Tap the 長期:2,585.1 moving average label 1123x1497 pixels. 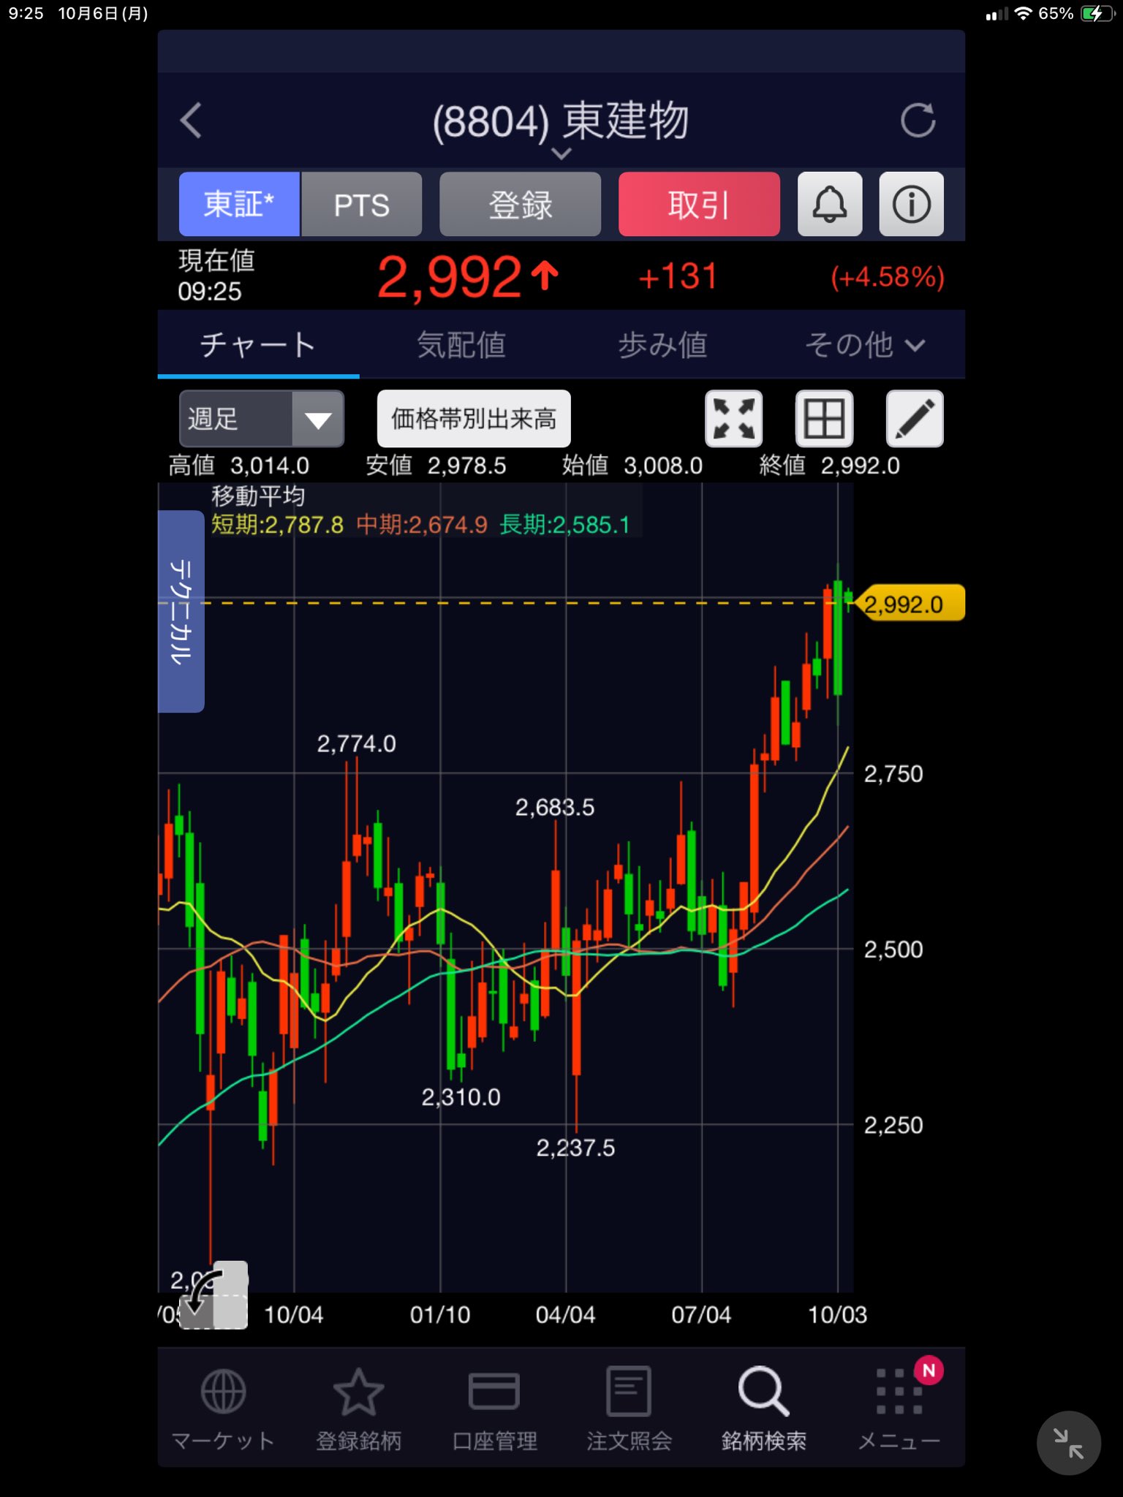(564, 525)
